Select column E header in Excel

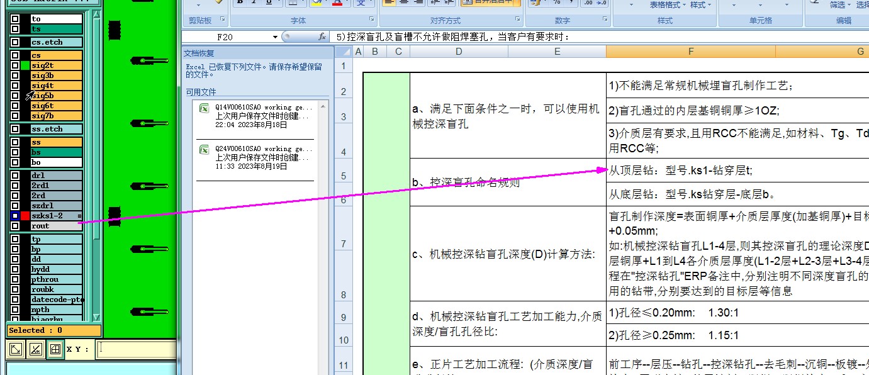click(x=558, y=52)
